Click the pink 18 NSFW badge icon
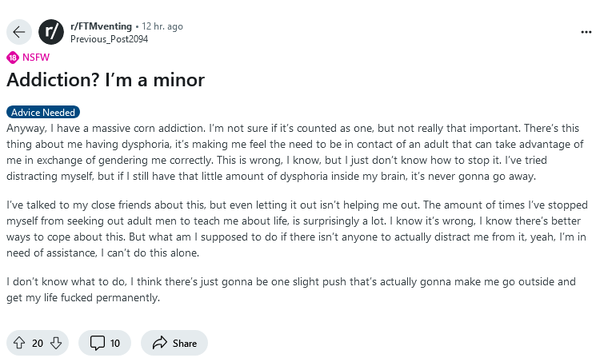The image size is (600, 362). click(12, 57)
